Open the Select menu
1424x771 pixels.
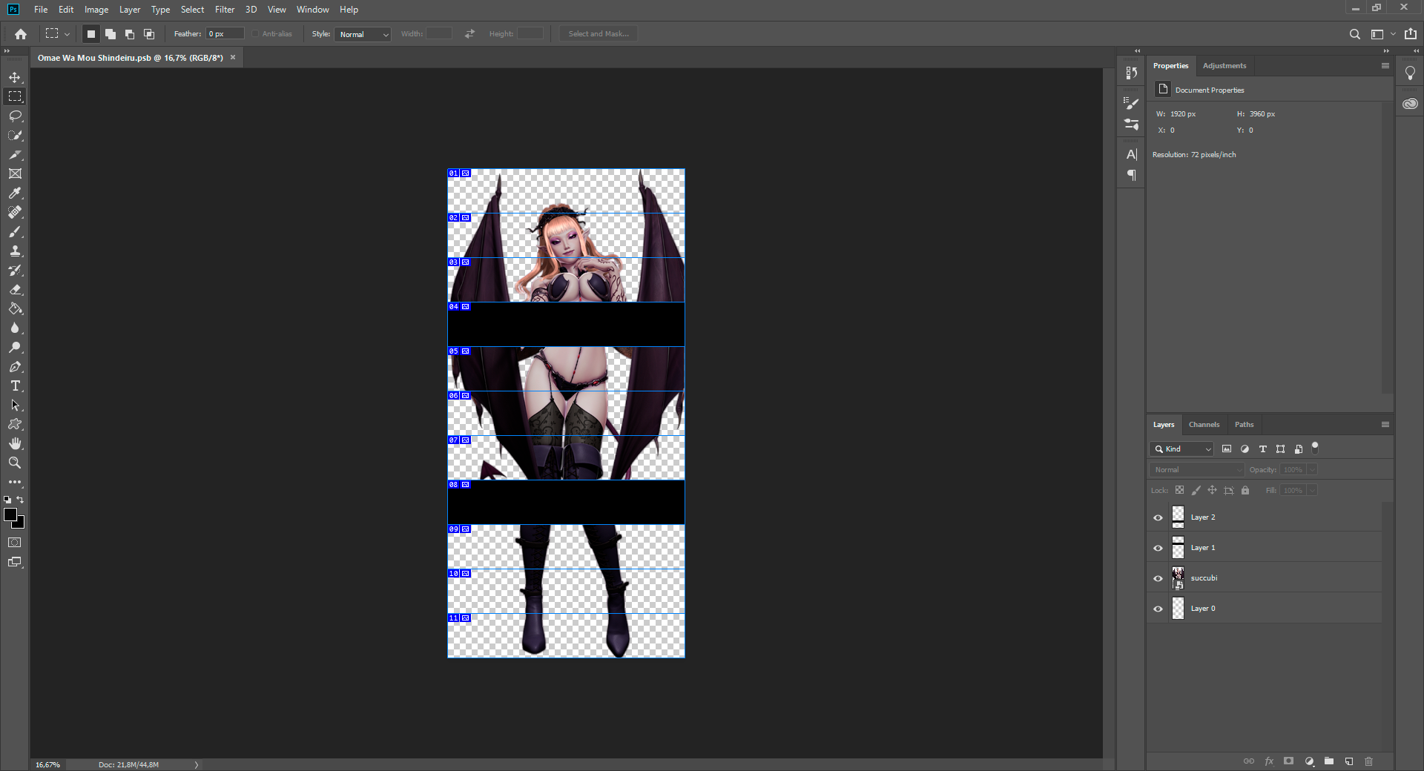click(x=192, y=10)
